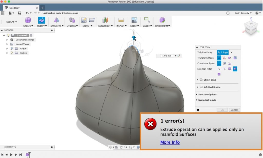Click the Modify edit form icon

click(42, 20)
